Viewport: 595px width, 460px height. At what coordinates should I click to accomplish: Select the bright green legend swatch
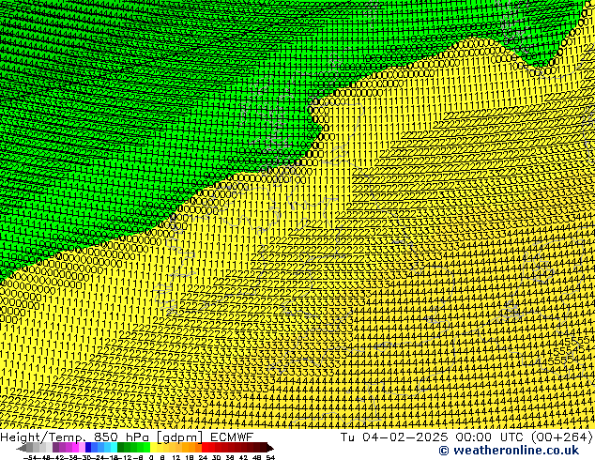146,447
